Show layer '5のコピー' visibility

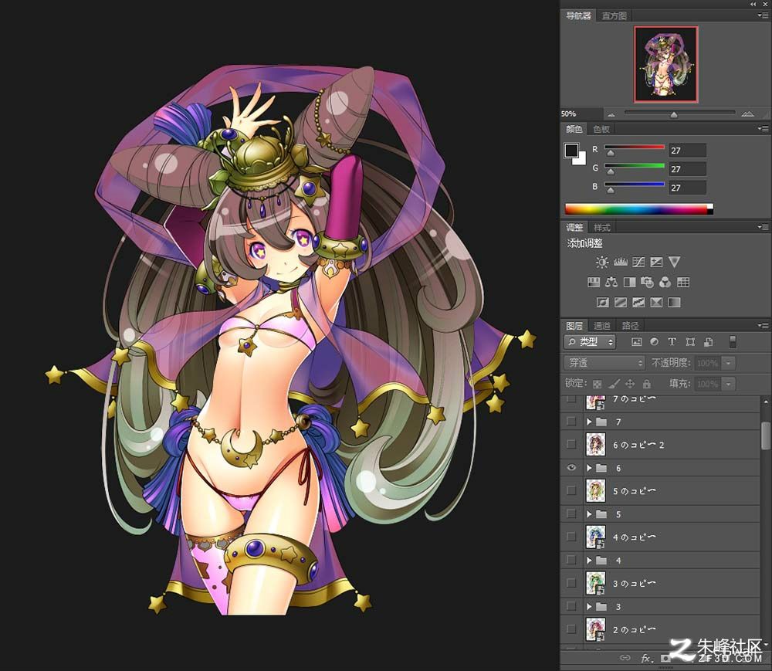571,490
